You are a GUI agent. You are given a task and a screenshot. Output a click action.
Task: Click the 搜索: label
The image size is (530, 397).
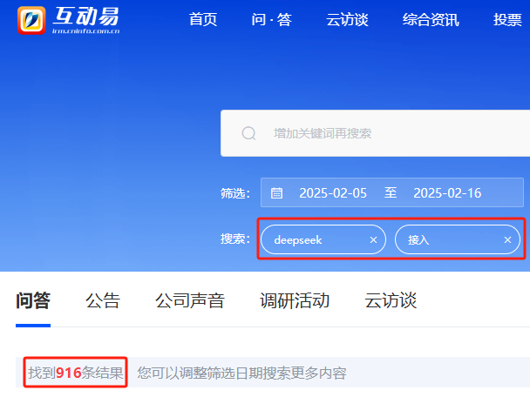[x=235, y=239]
